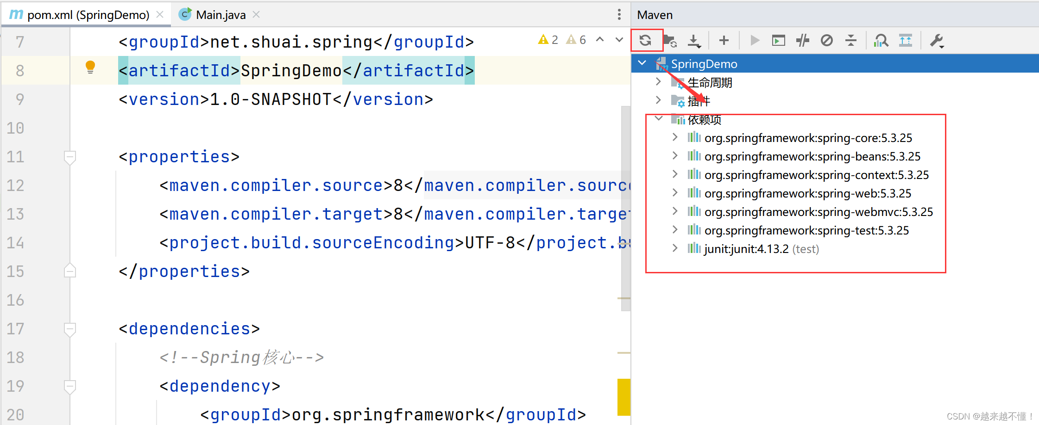
Task: Fold the properties block at line 11
Action: click(70, 157)
